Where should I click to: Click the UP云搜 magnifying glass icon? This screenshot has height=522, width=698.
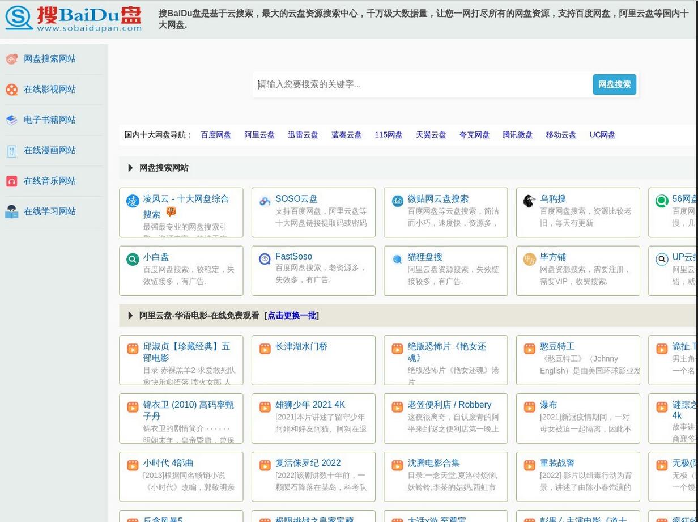(662, 258)
